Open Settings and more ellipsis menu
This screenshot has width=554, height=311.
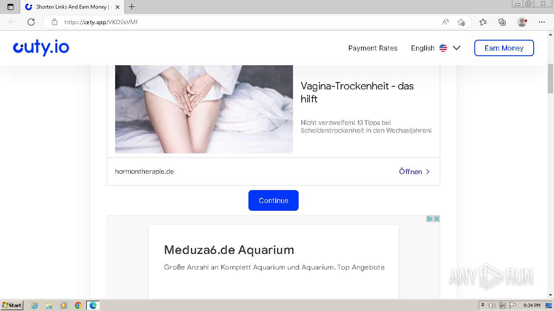click(x=542, y=22)
